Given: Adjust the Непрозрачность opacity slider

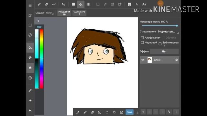Looking at the screenshot, I should 159,26.
